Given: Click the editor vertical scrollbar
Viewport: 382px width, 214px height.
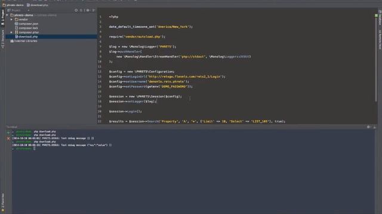Looking at the screenshot, I should tap(376, 59).
